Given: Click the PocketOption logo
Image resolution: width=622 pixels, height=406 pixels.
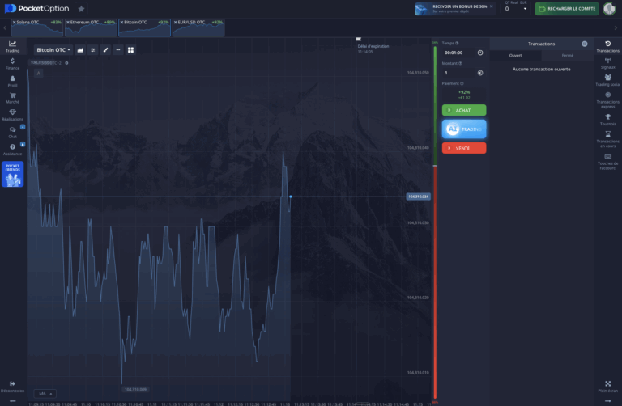Looking at the screenshot, I should pyautogui.click(x=37, y=8).
